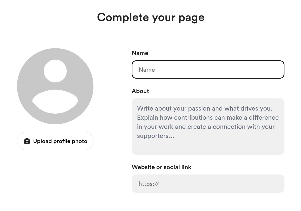Click the camera icon on upload button

click(x=27, y=141)
